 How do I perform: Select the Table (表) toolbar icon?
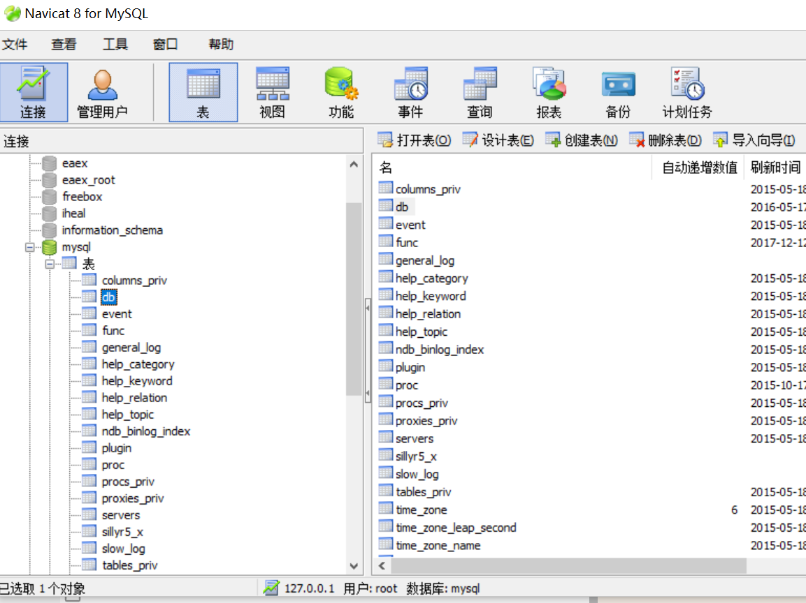pyautogui.click(x=203, y=92)
